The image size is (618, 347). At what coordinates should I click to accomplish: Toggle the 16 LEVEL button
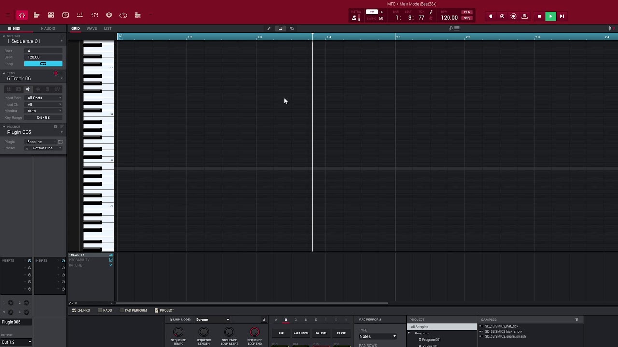[x=321, y=333]
